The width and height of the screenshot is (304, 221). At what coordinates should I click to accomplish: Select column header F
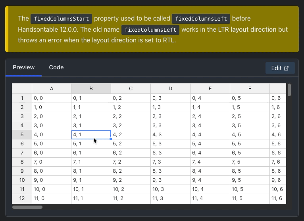coord(250,89)
